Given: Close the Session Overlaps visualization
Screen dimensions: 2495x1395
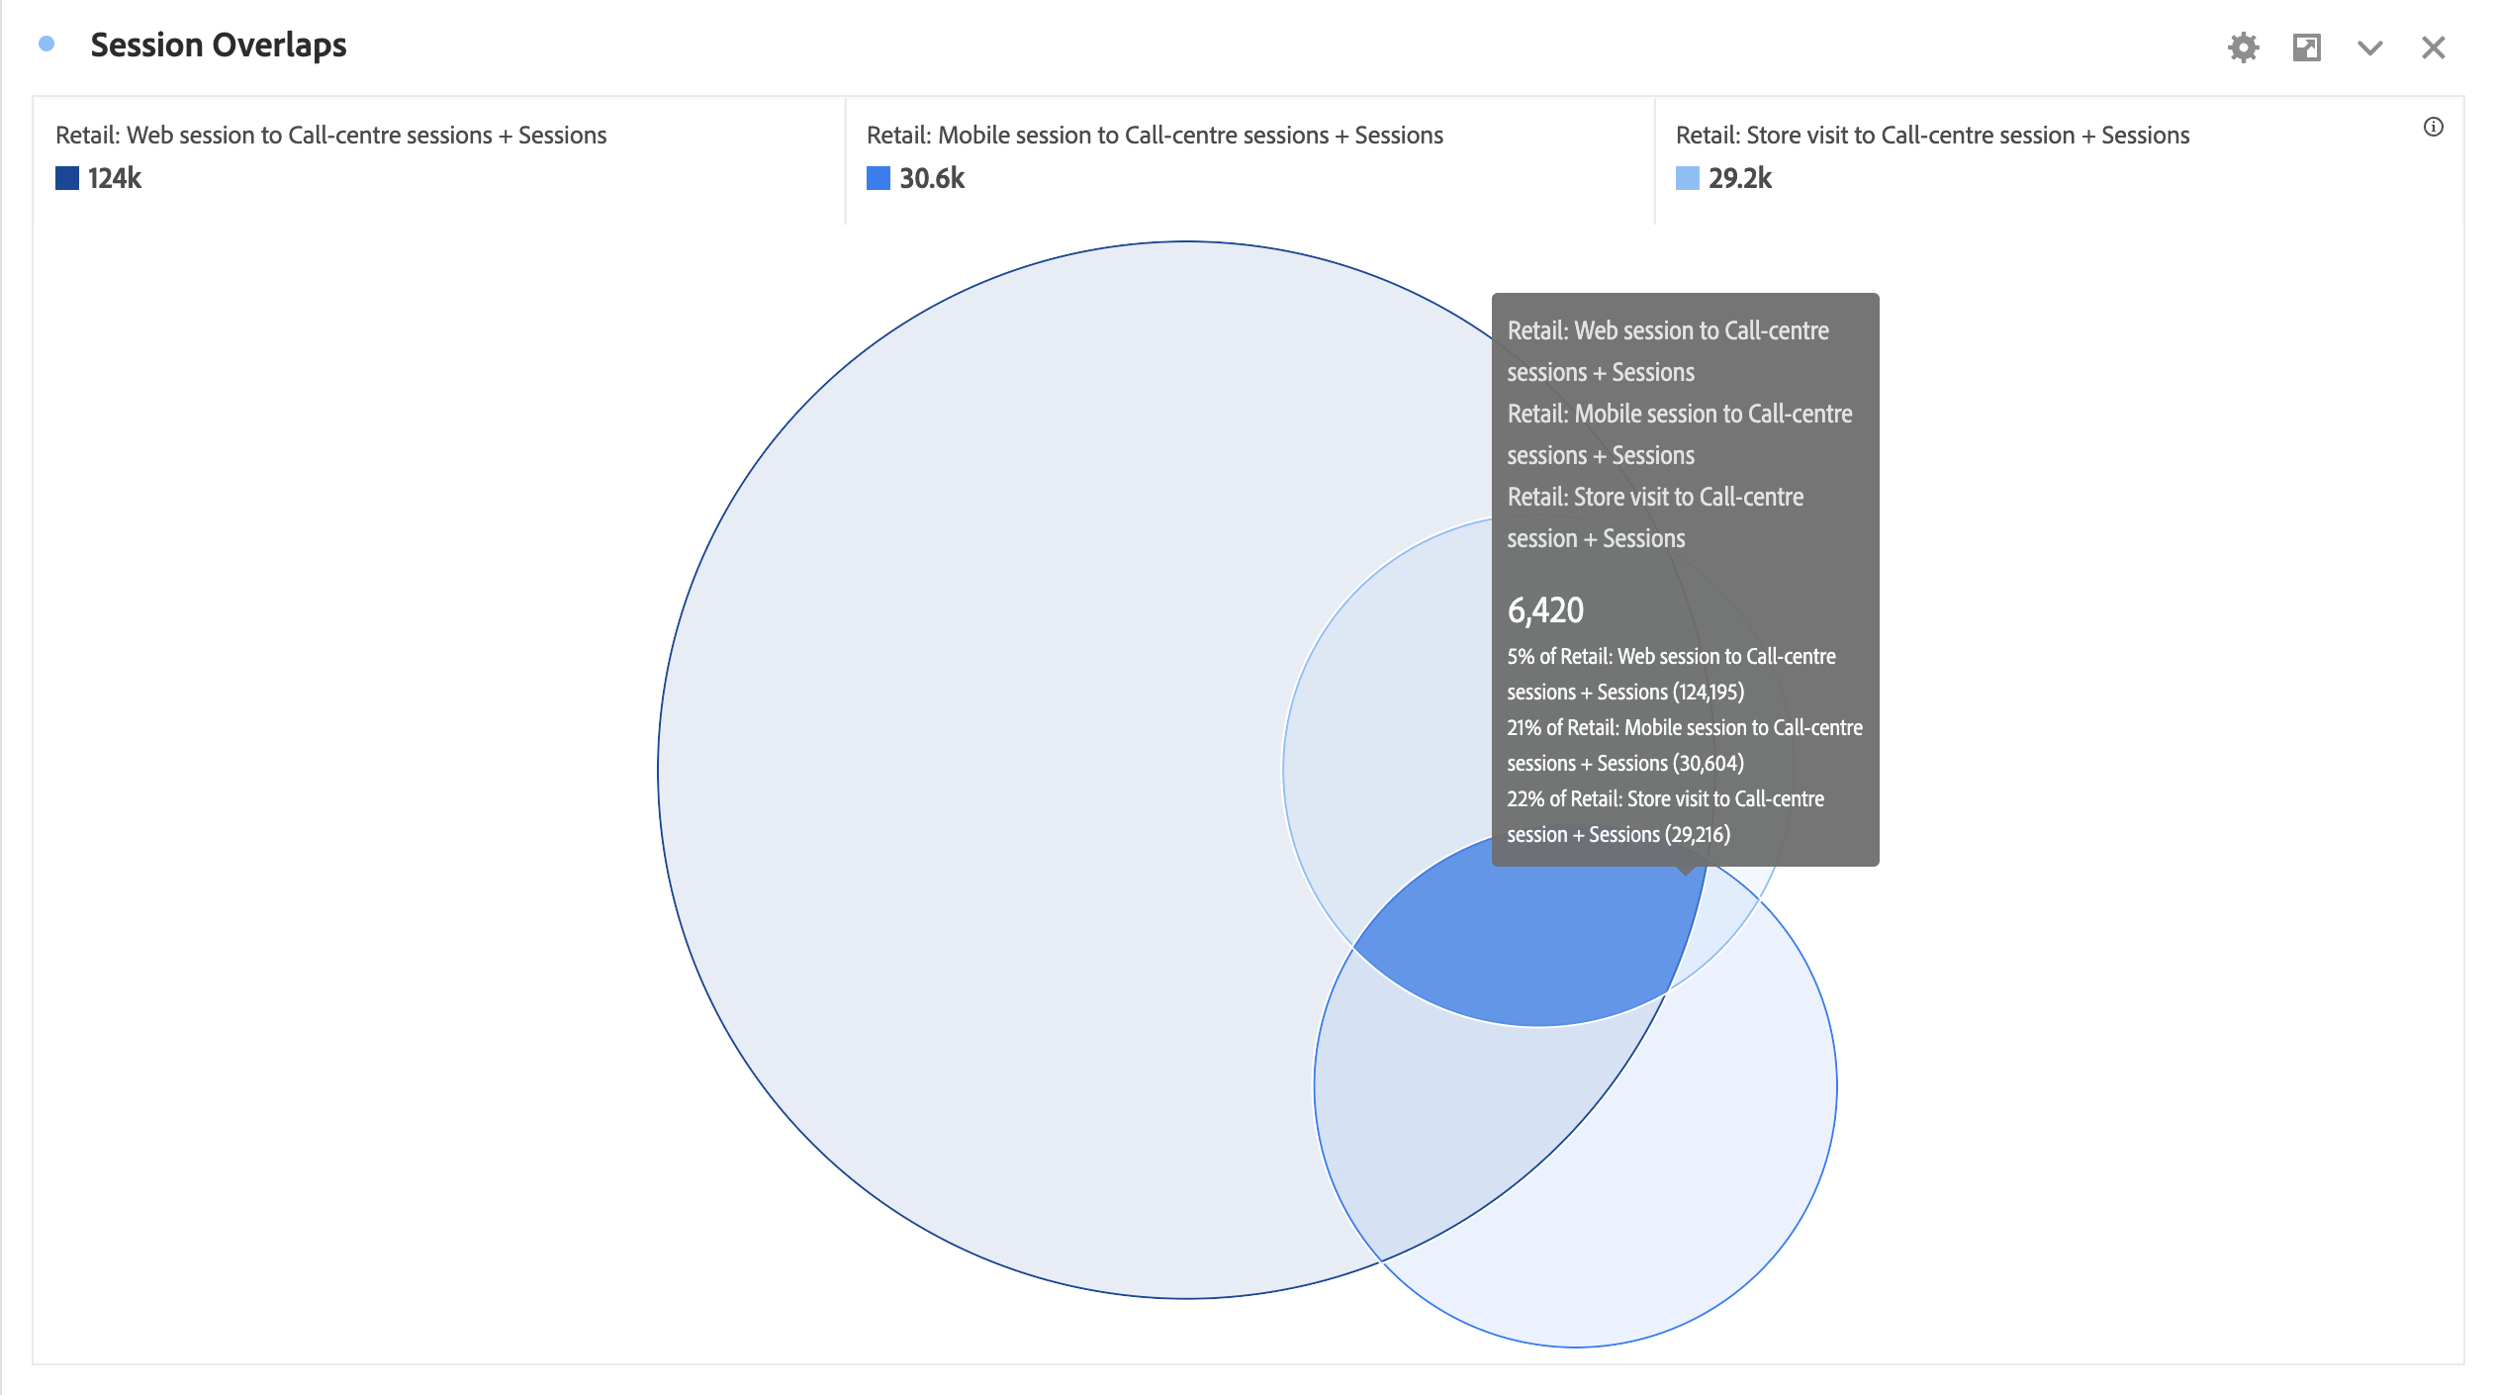Looking at the screenshot, I should pos(2433,47).
